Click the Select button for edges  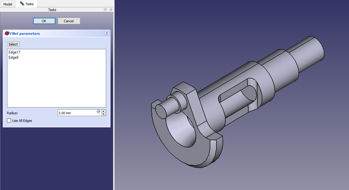13,44
